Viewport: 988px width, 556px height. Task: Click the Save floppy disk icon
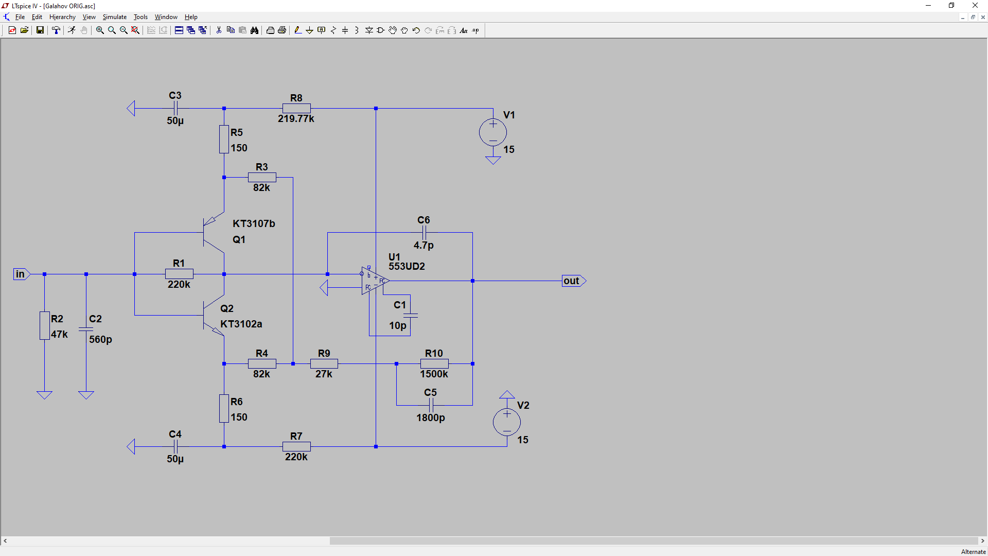(x=40, y=30)
